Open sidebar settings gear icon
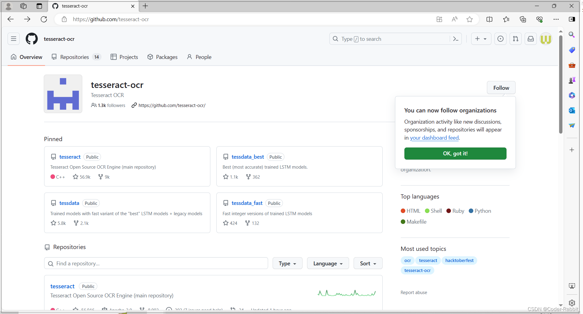The height and width of the screenshot is (314, 583). 572,303
